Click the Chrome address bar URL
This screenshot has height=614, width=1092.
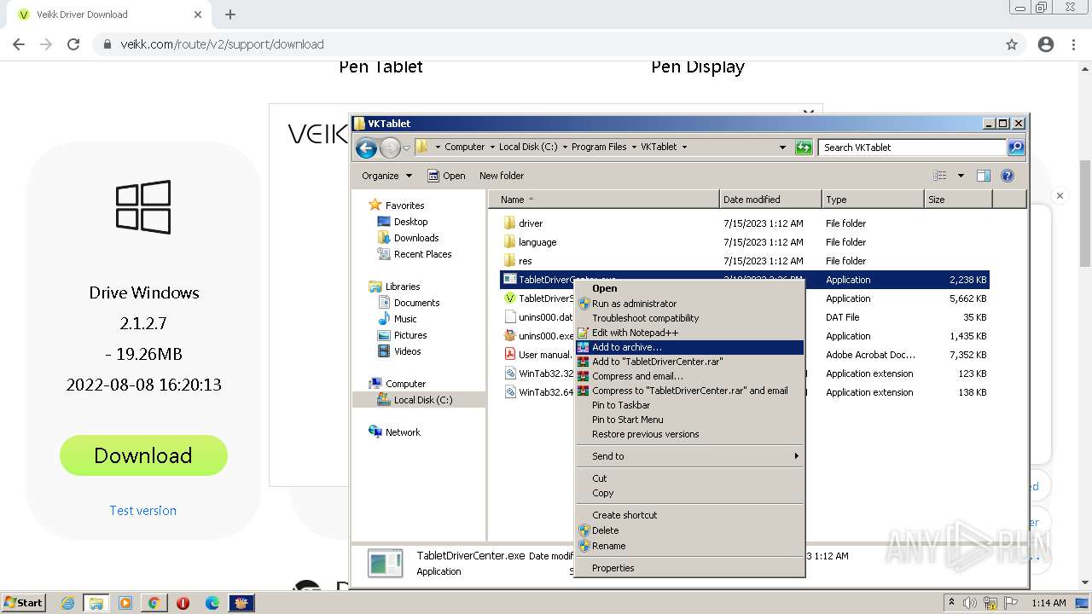coord(222,44)
